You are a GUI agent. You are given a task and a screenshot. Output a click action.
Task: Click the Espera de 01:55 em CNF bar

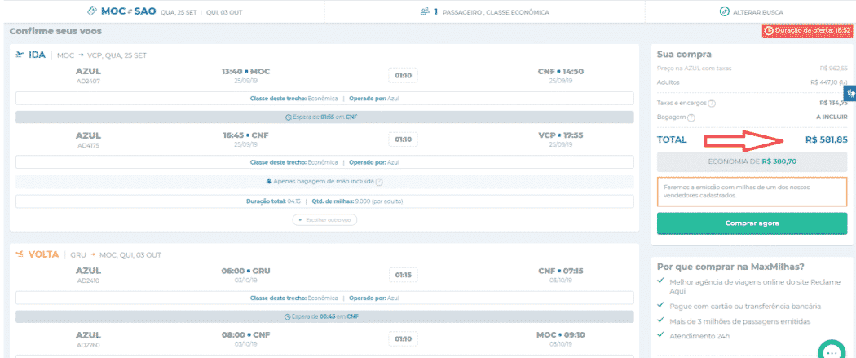click(x=324, y=117)
